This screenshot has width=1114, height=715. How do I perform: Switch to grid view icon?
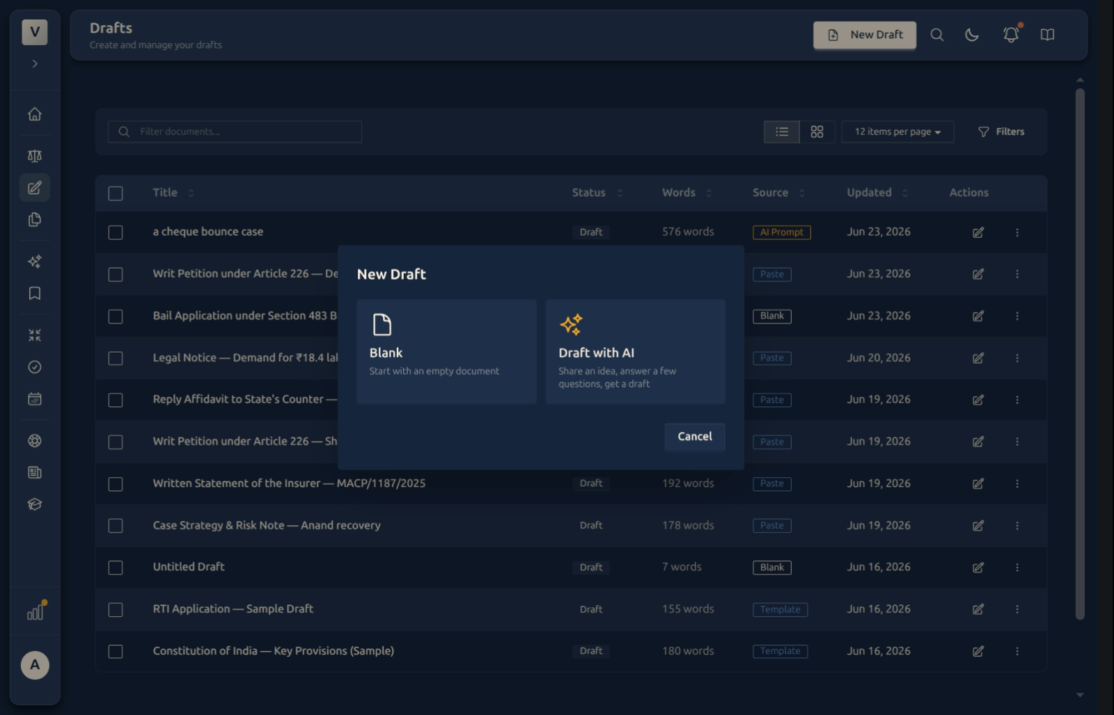pos(817,132)
